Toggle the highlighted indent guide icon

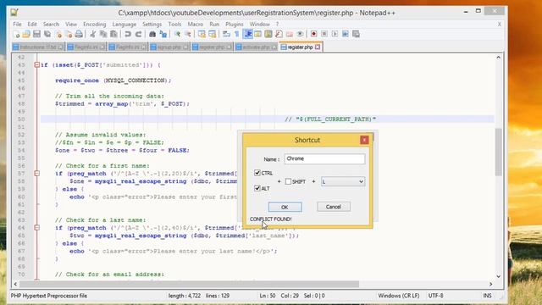(x=248, y=34)
